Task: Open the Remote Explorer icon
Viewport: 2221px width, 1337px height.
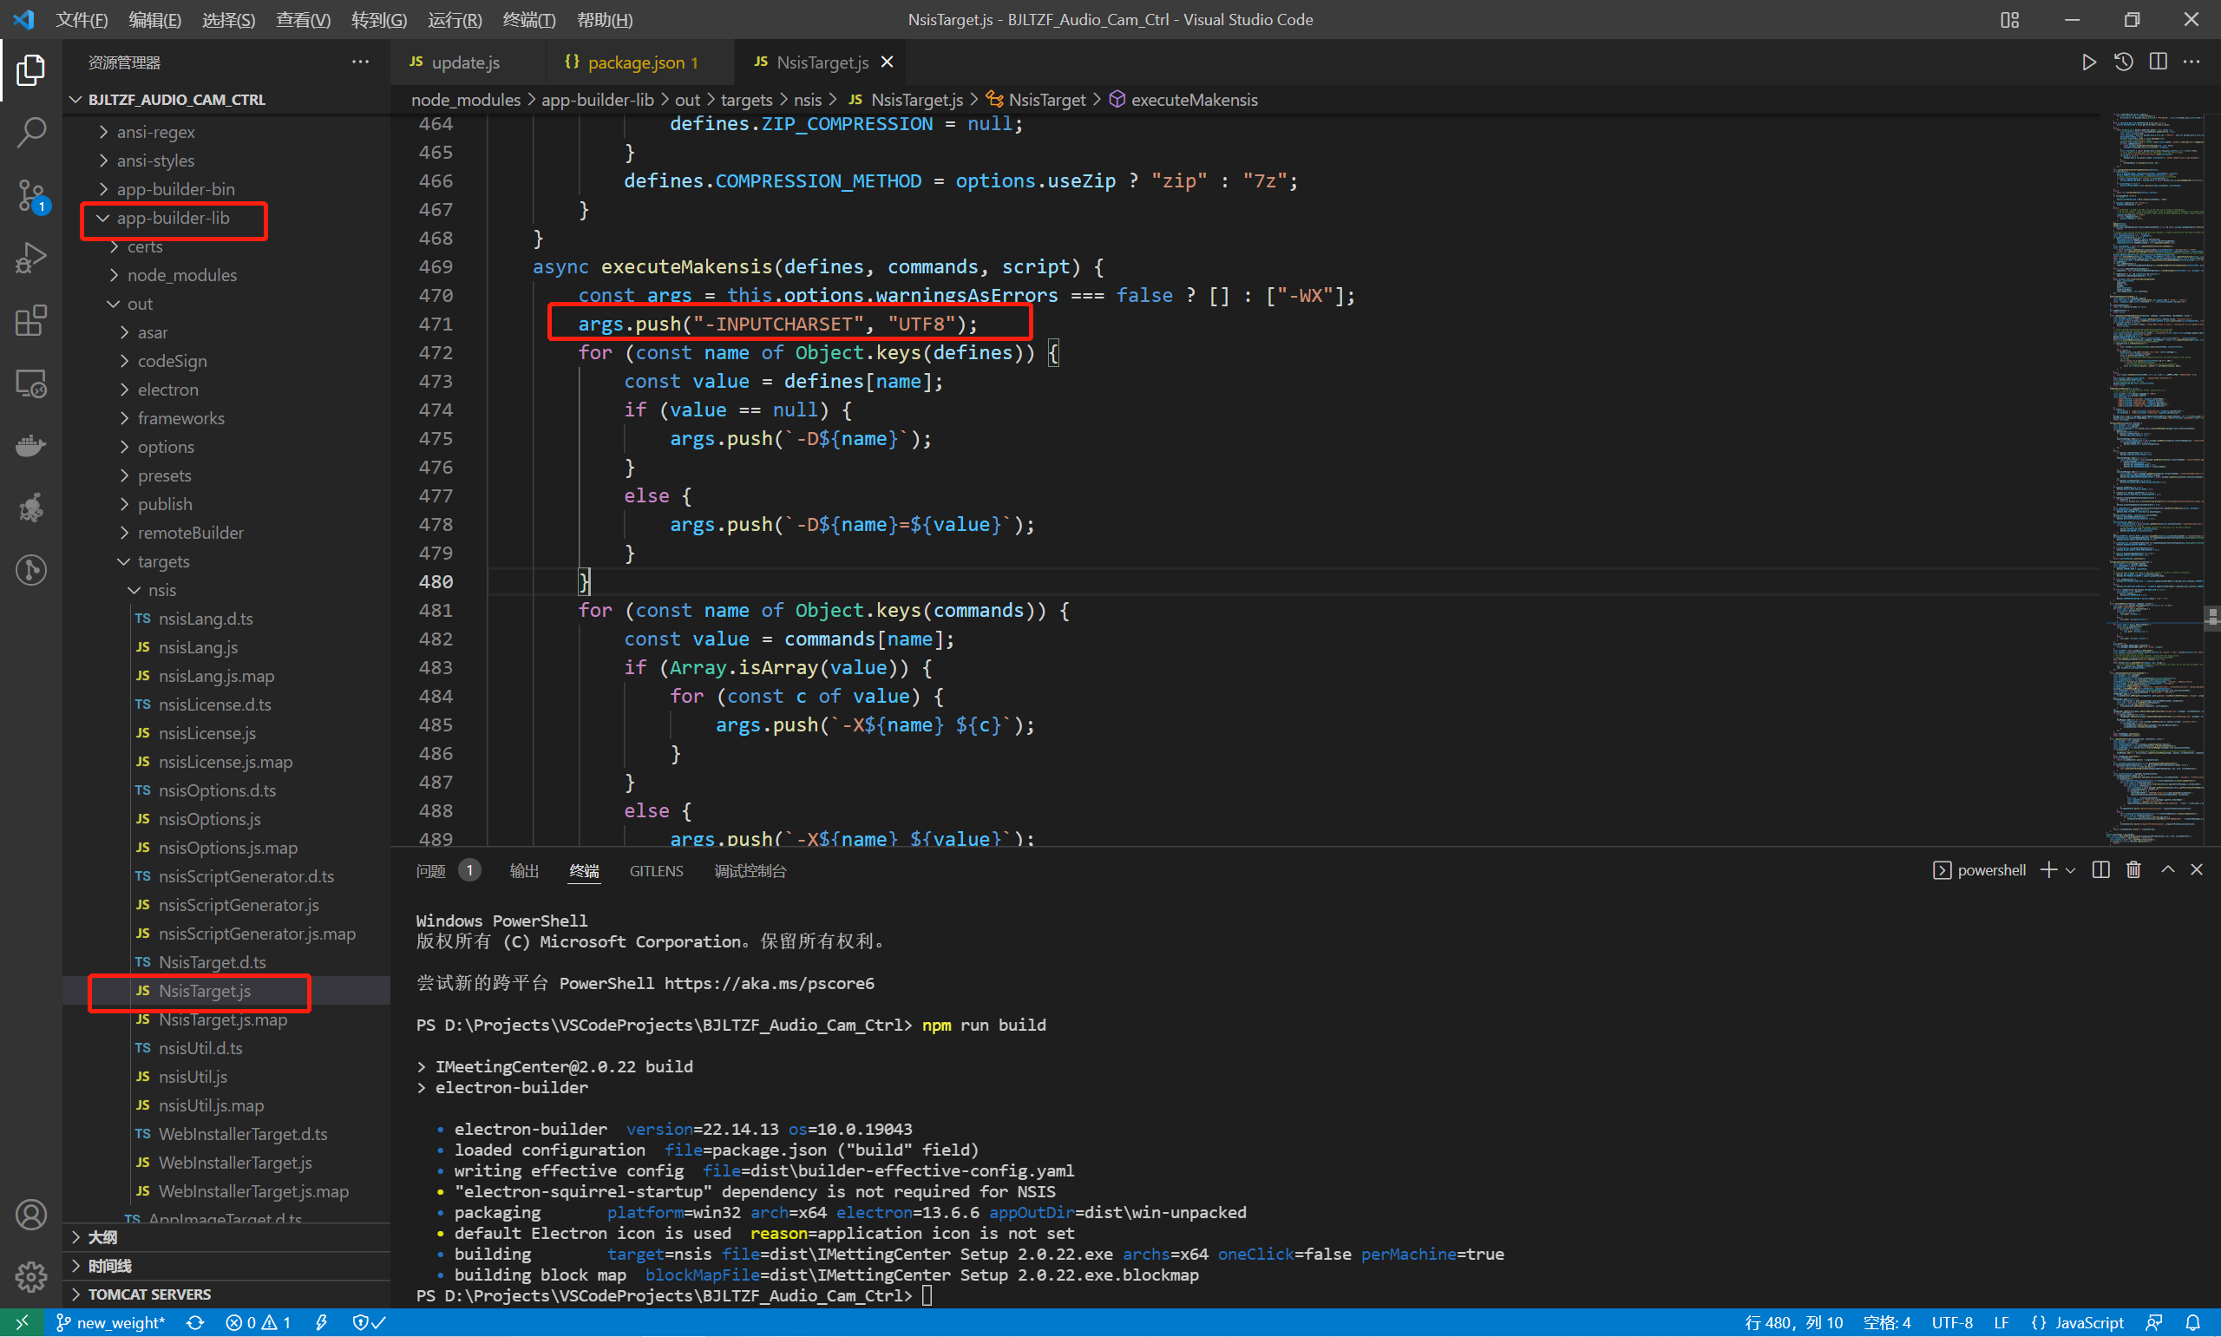Action: [x=30, y=383]
